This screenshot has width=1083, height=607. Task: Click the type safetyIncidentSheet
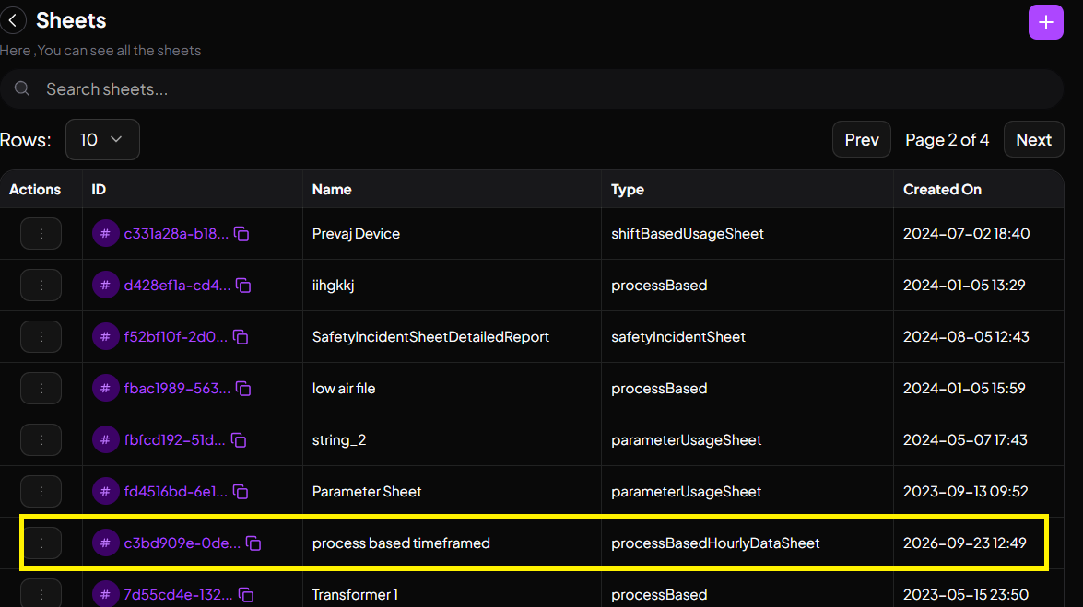click(678, 337)
